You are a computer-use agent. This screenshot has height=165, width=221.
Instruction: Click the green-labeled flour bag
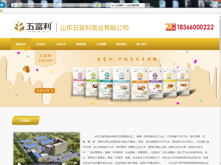92,82
